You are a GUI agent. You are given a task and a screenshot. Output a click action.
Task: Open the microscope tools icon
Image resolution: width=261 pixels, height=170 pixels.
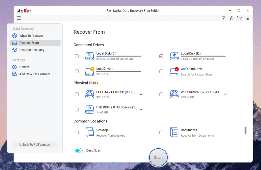[x=231, y=18]
